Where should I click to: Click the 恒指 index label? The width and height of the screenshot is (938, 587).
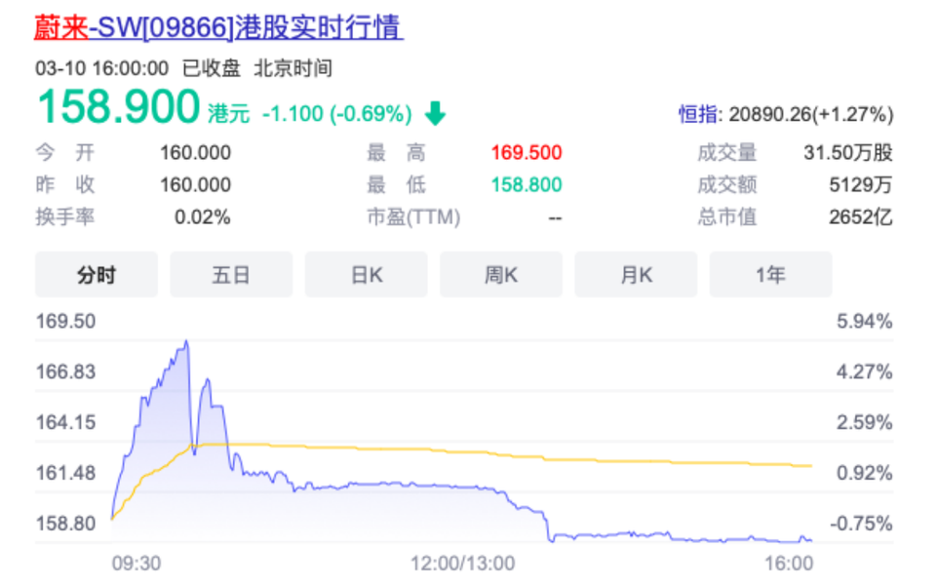pyautogui.click(x=698, y=114)
